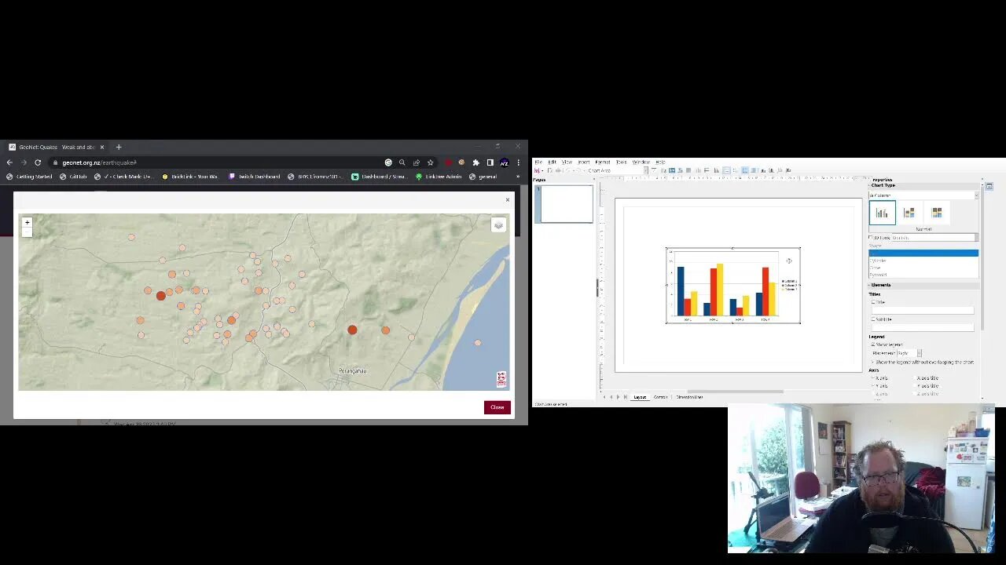
Task: Show more bookmarks via the chevron
Action: pyautogui.click(x=517, y=177)
